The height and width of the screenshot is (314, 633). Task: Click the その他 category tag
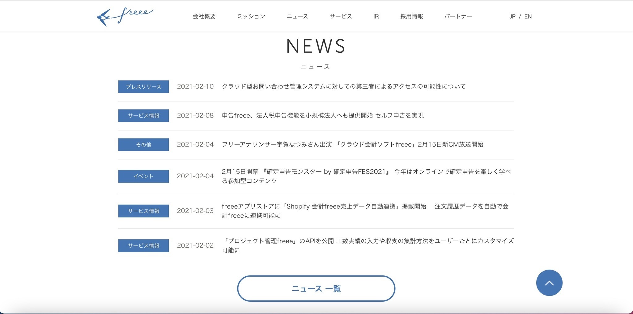click(143, 145)
